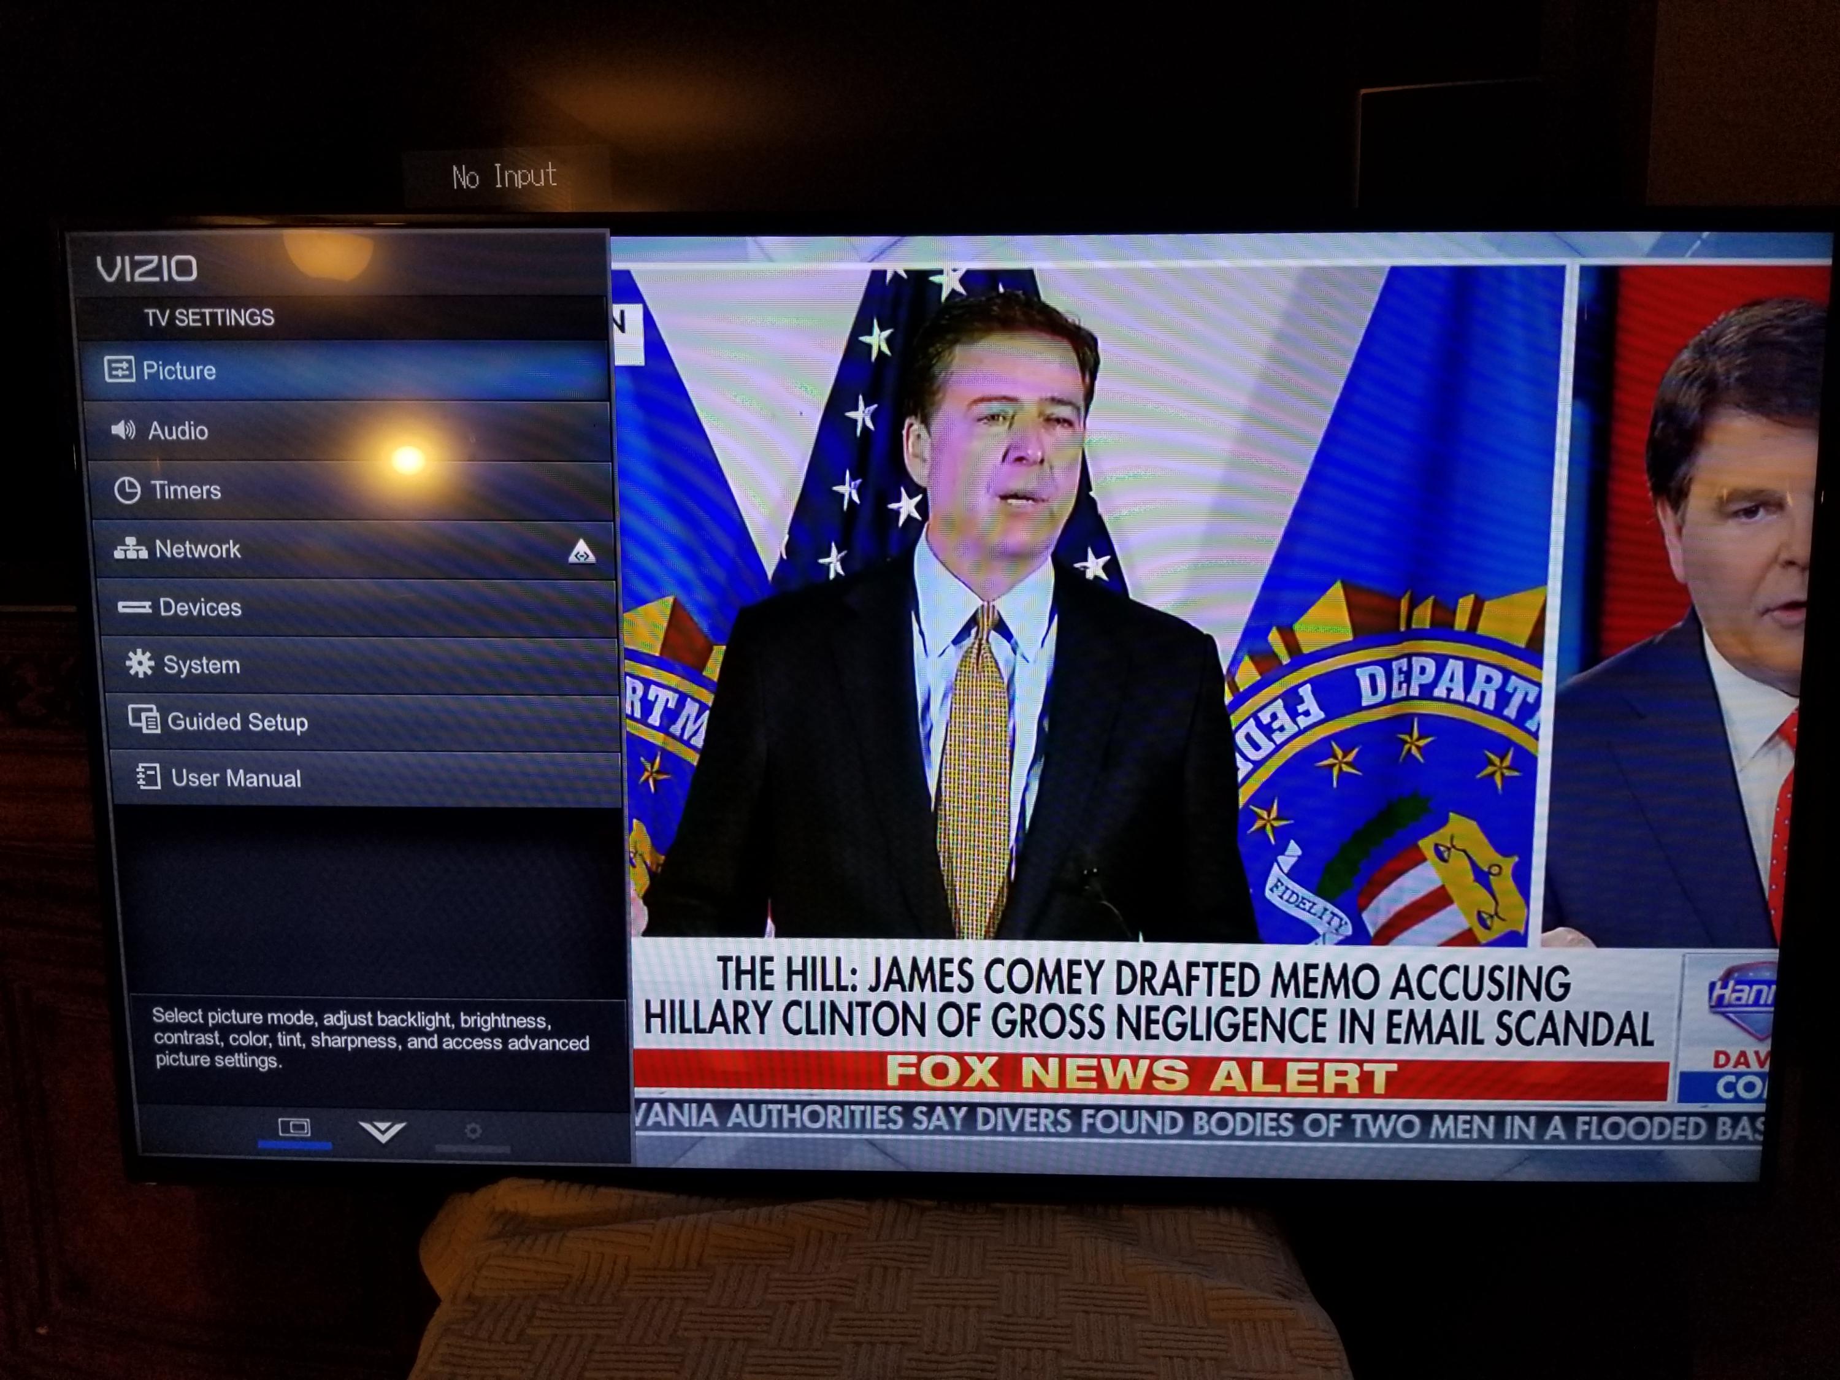The width and height of the screenshot is (1840, 1380).
Task: Click the VIZIO logo in the header
Action: click(x=147, y=269)
